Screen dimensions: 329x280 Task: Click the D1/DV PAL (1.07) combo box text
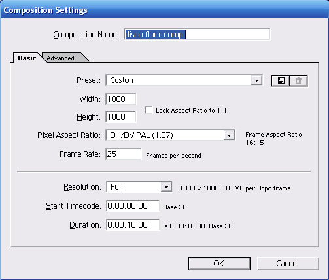(x=141, y=135)
